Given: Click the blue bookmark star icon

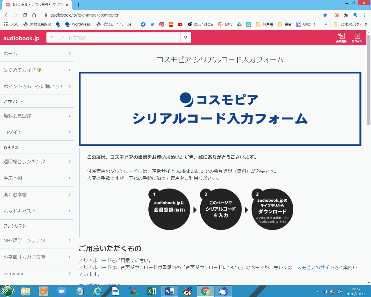Looking at the screenshot, I should point(325,15).
